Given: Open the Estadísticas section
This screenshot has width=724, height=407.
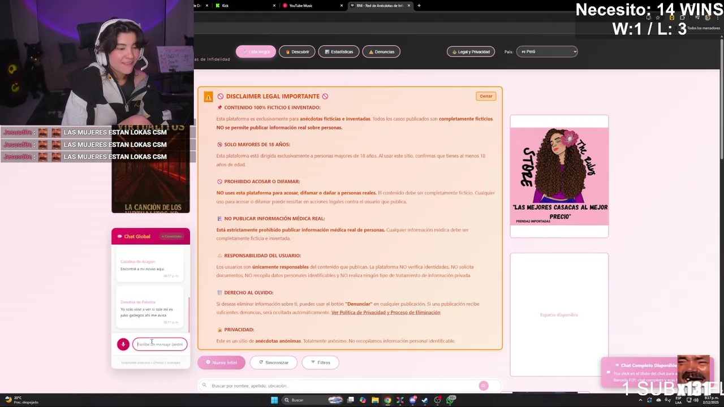Looking at the screenshot, I should (339, 51).
